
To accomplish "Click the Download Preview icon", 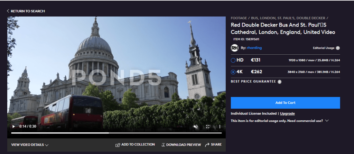I will point(163,145).
